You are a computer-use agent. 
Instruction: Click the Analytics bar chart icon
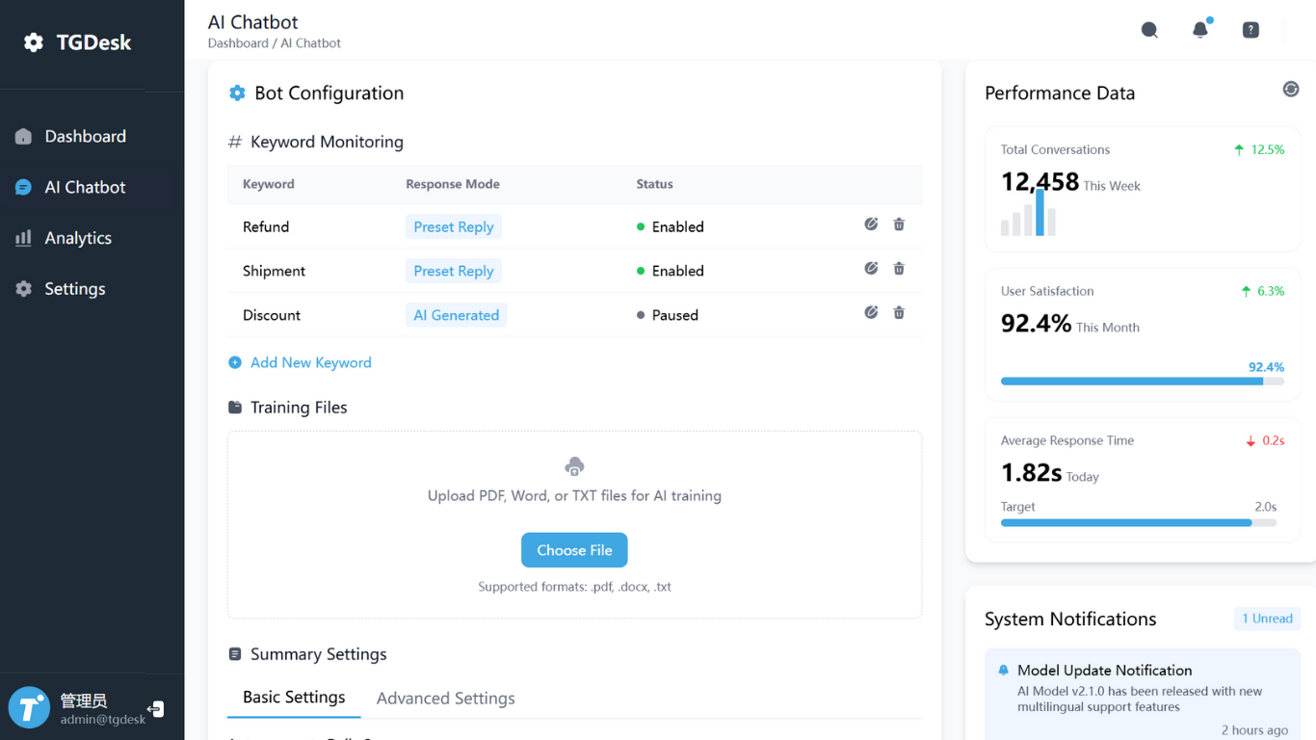click(24, 238)
